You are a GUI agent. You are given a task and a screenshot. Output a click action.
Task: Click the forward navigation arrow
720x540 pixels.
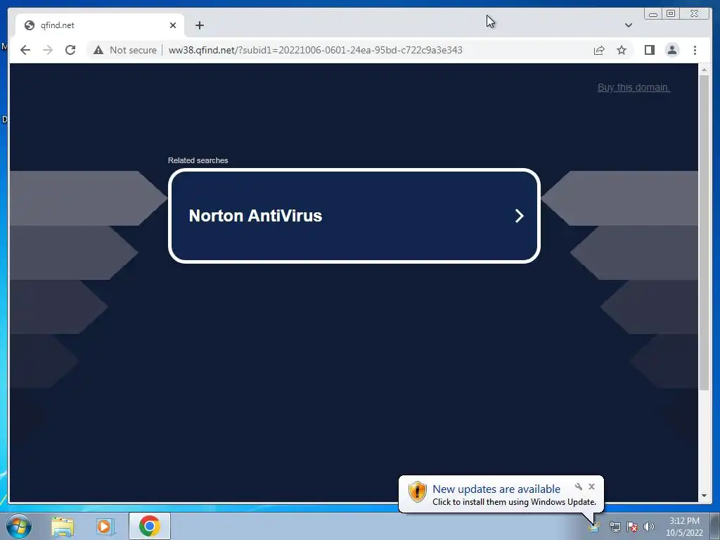point(48,50)
